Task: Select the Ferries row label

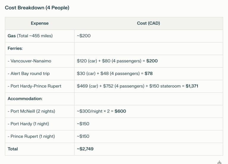Action: coord(15,48)
